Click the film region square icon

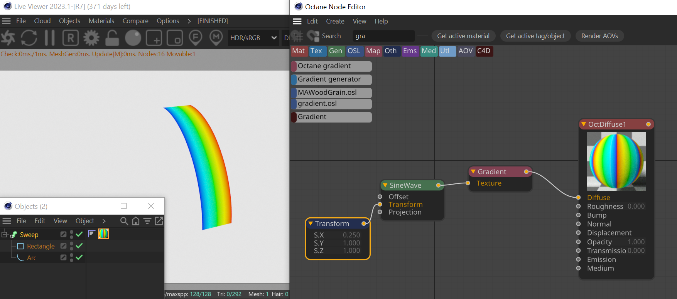tap(175, 38)
